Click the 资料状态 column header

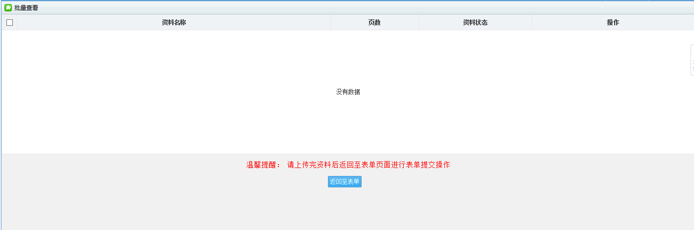(475, 22)
